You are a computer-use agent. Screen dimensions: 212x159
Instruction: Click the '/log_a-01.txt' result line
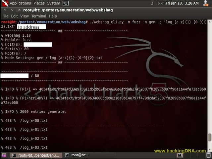point(24,130)
